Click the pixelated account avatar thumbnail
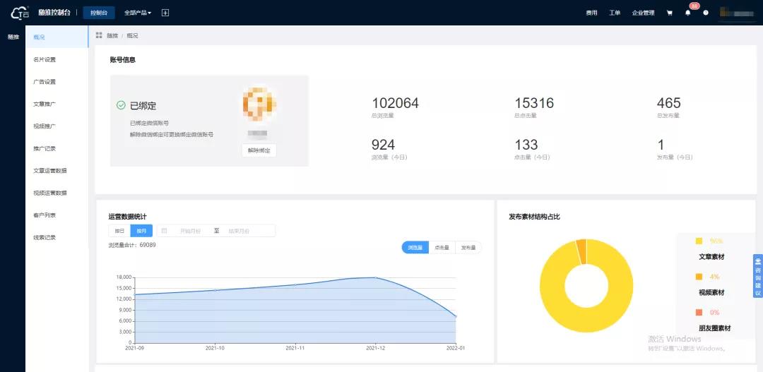The image size is (763, 372). [258, 104]
